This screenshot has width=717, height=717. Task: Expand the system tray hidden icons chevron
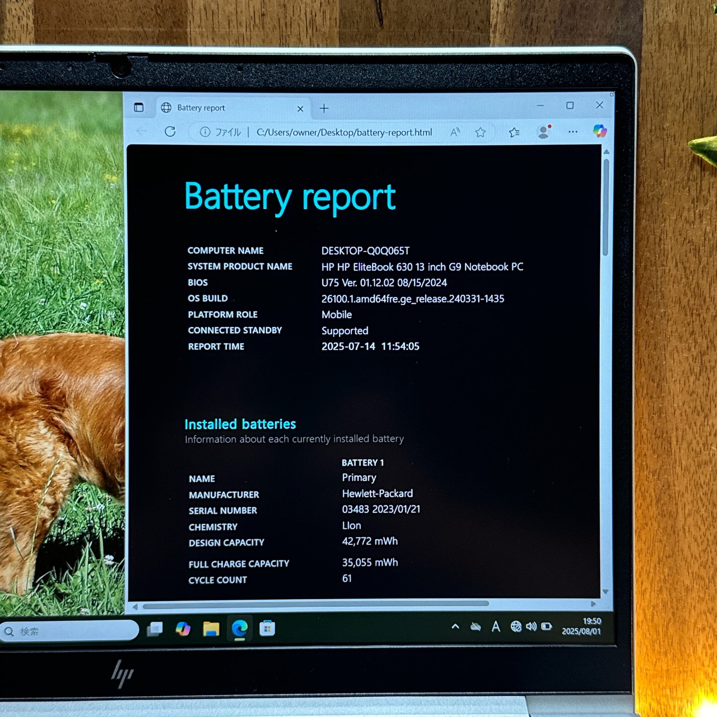point(455,626)
